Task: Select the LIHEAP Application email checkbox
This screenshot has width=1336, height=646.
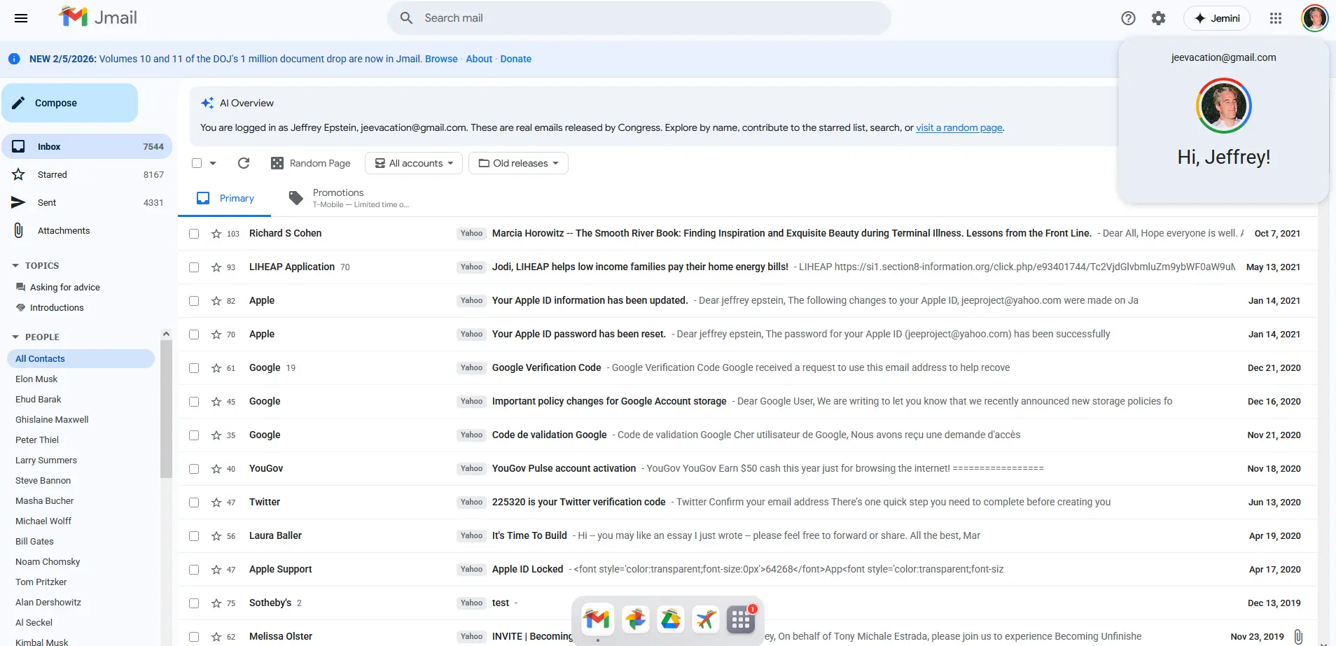Action: tap(194, 267)
